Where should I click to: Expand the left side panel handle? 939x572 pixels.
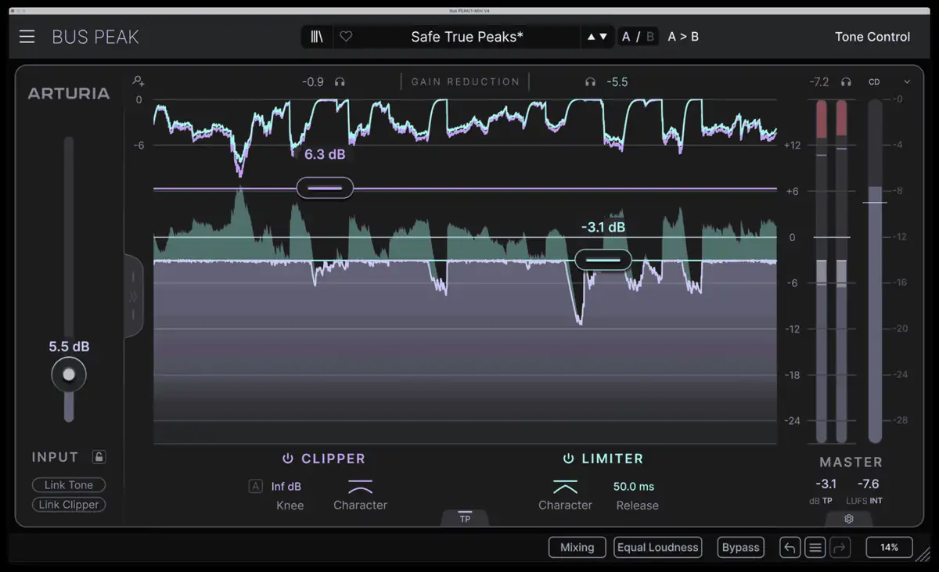(x=133, y=297)
